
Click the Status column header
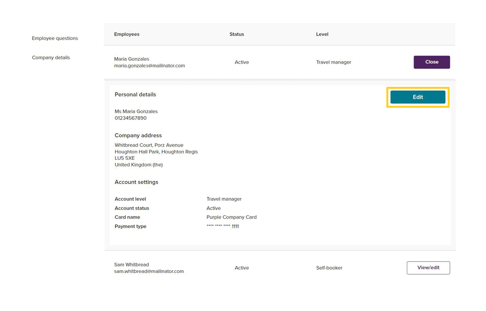pos(237,34)
